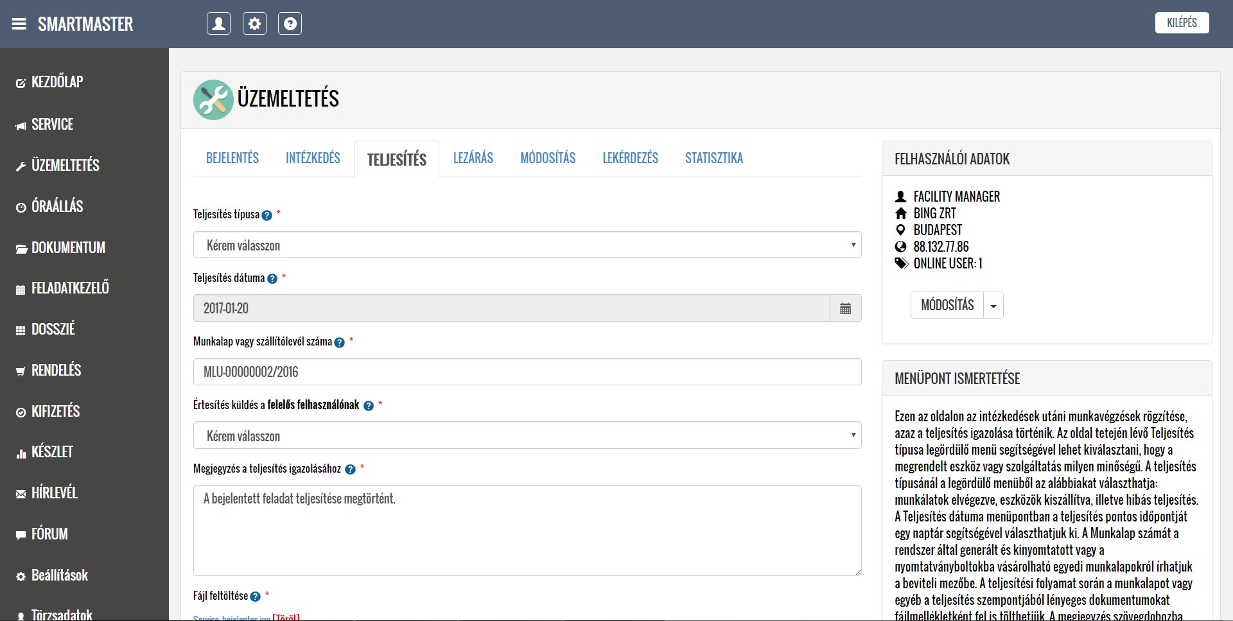Show help for Megjegyzés a teljesítés igazolásához
1233x621 pixels.
pyautogui.click(x=350, y=469)
